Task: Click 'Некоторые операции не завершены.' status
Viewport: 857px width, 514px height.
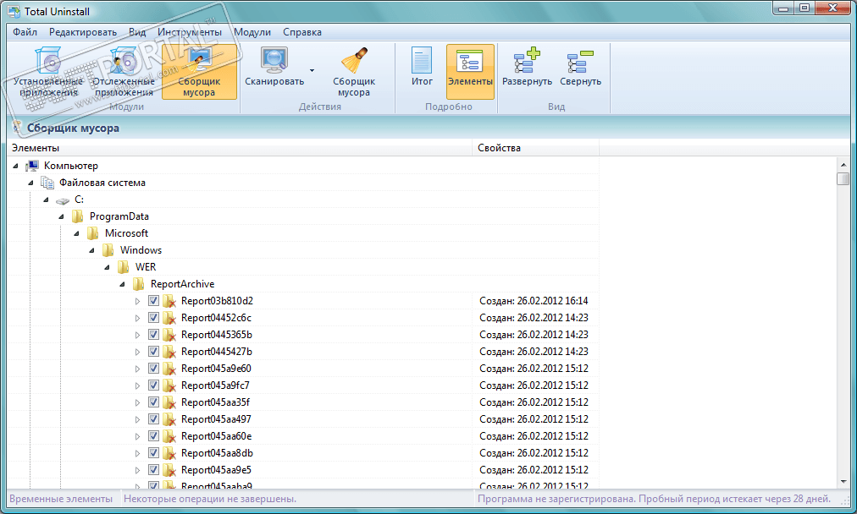Action: tap(210, 499)
